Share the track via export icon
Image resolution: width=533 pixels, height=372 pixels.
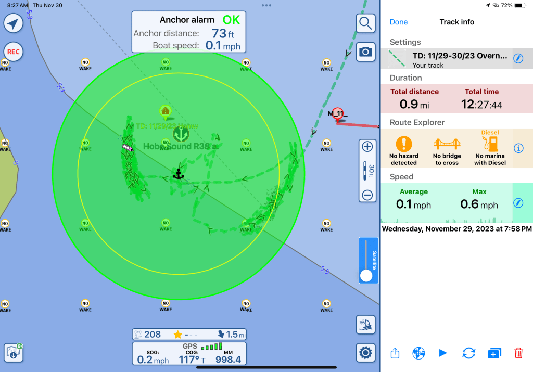(395, 353)
